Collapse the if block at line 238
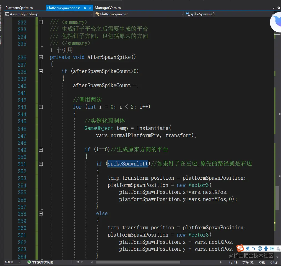Screen dimensions: 281x266 41,71
